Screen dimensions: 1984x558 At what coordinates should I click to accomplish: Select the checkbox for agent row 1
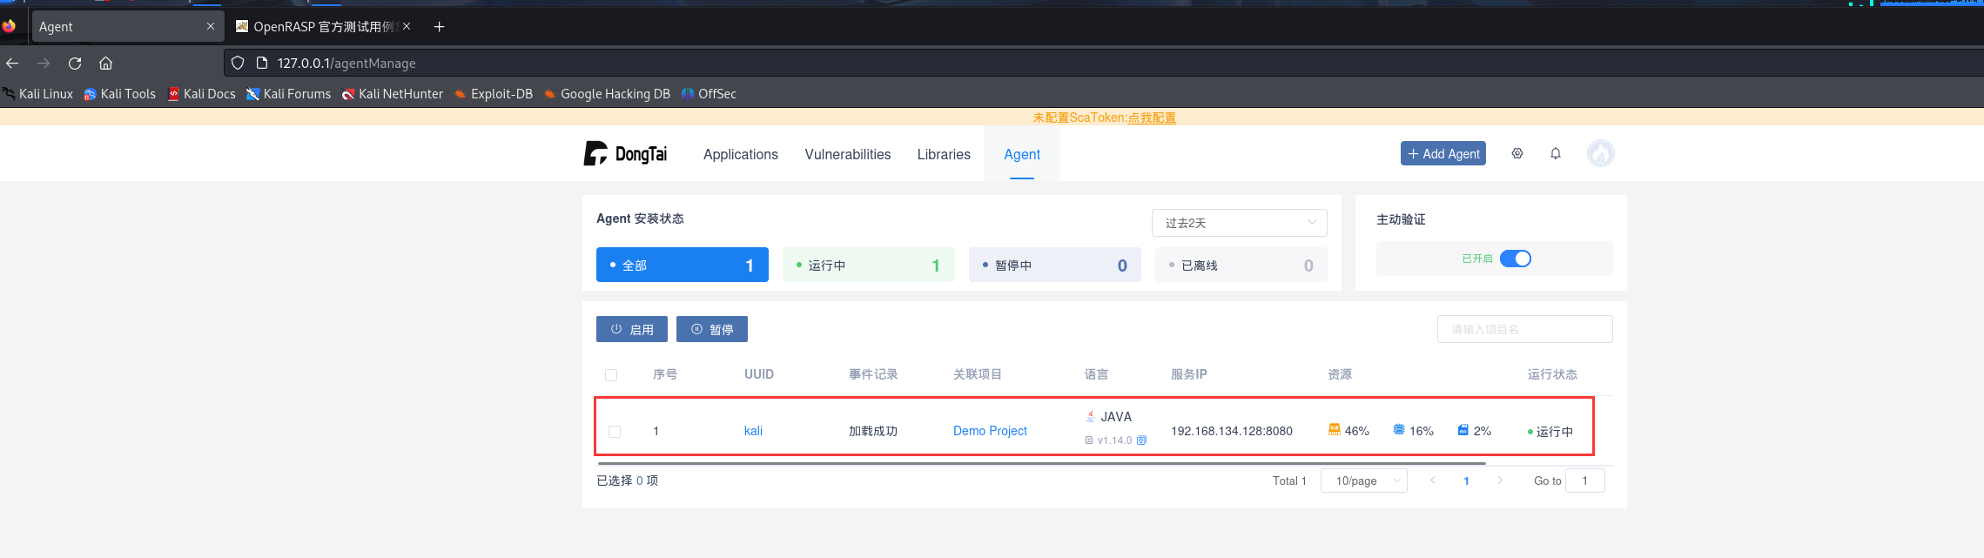coord(615,432)
